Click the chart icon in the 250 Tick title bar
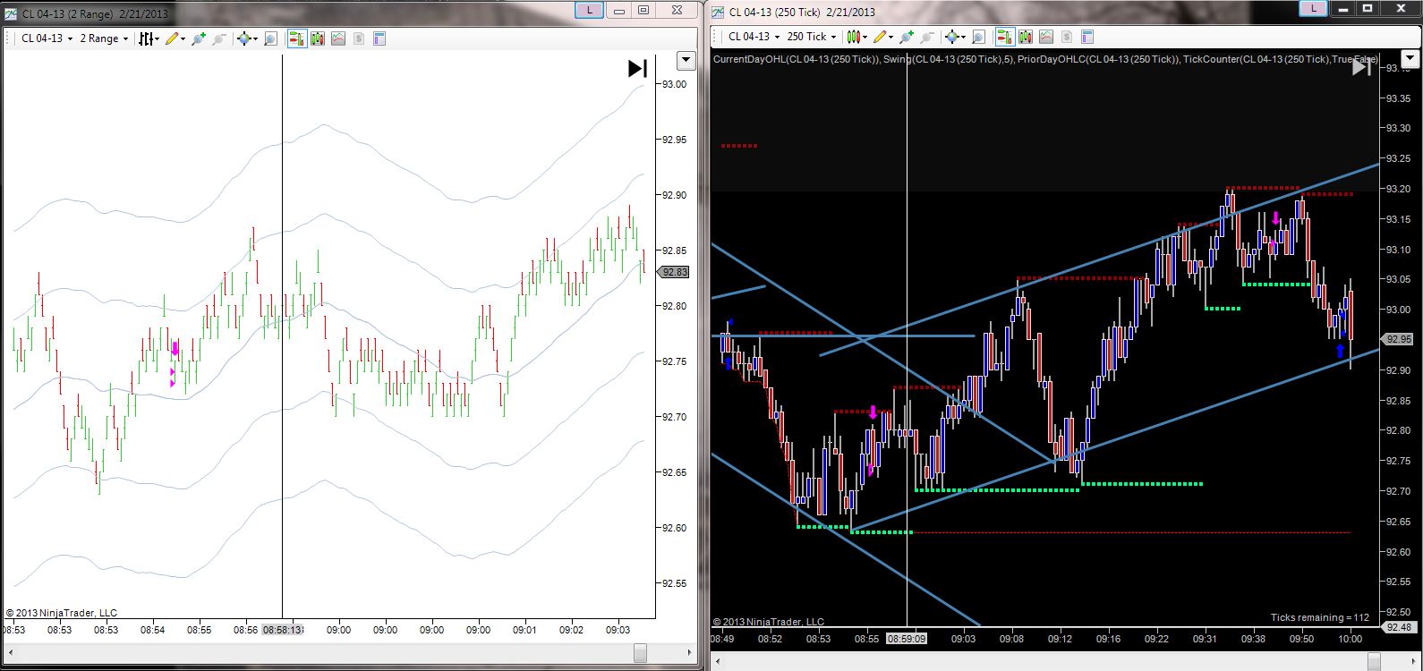1423x671 pixels. [719, 12]
